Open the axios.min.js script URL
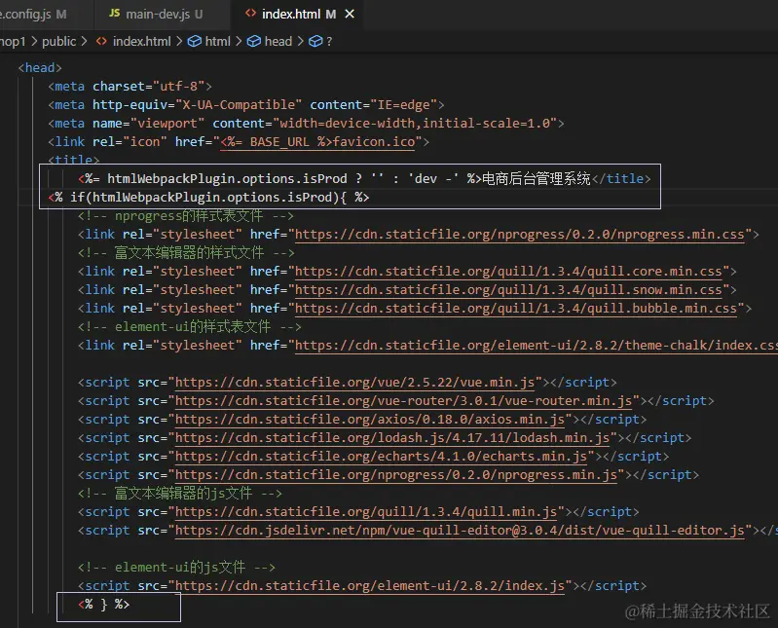The image size is (778, 628). tap(370, 420)
